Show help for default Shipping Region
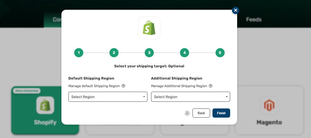The width and height of the screenshot is (311, 138). (123, 86)
